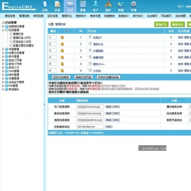
Task: Click the /d/js/js/goodnews.js address field
Action: tap(90, 120)
